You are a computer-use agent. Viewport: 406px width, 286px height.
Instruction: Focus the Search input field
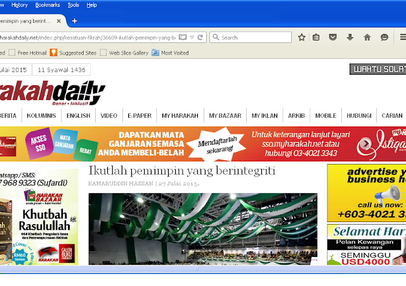pos(251,37)
